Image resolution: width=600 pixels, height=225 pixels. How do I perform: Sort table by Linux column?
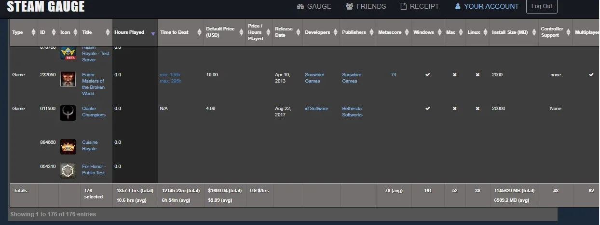[477, 32]
